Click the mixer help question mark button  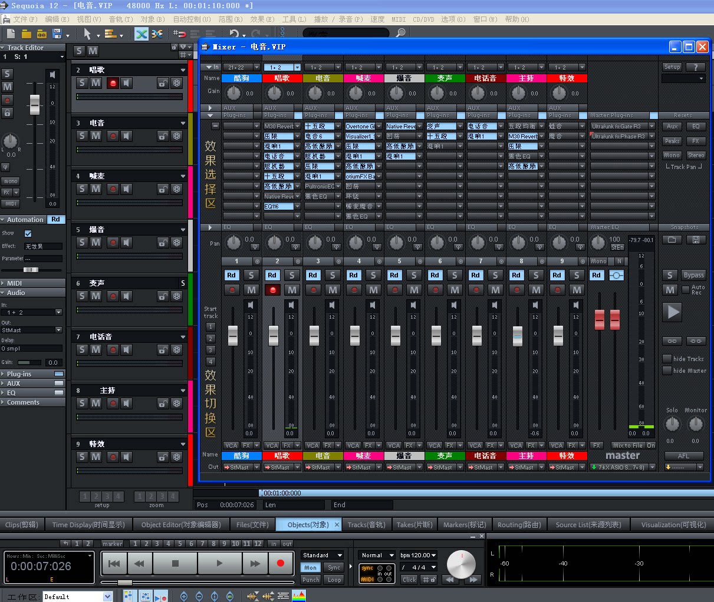696,67
